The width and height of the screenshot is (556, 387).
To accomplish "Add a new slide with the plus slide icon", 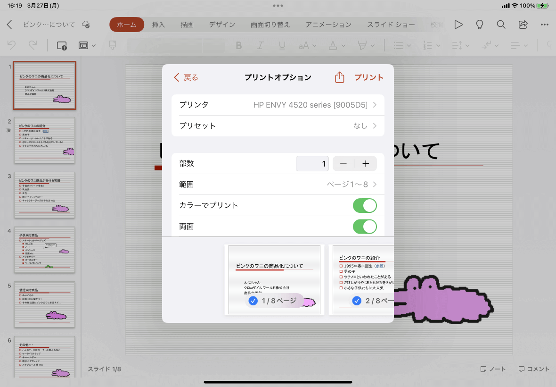I will click(x=62, y=45).
